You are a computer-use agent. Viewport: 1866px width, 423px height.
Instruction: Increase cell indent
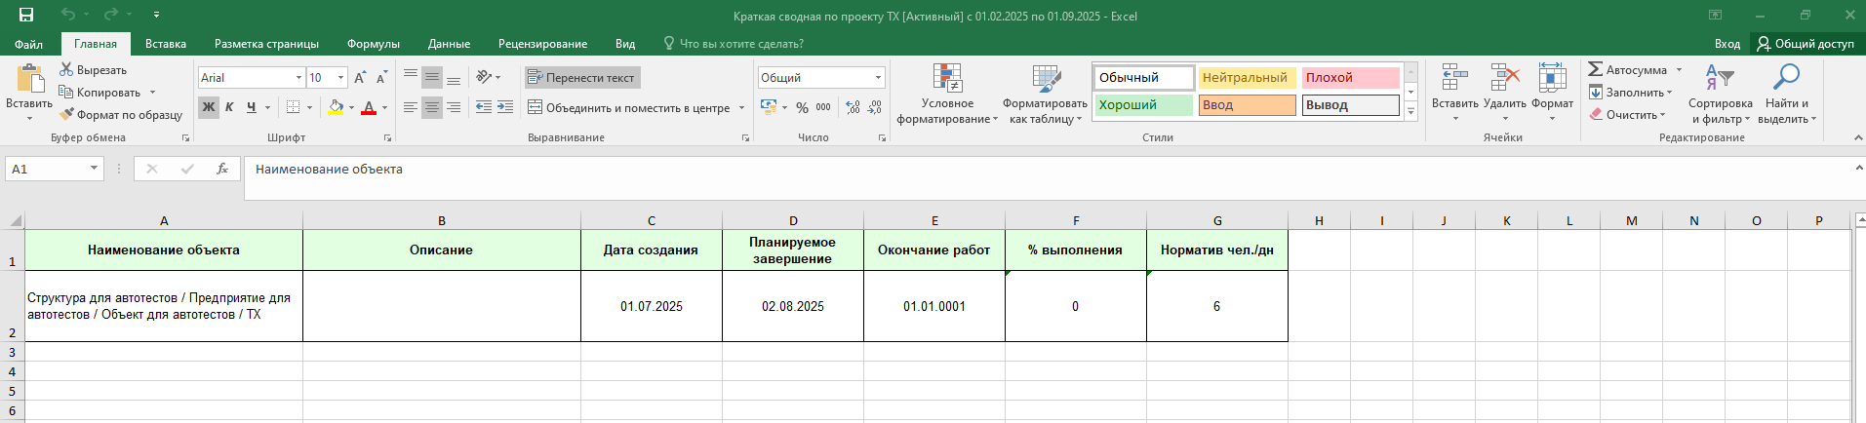[505, 107]
